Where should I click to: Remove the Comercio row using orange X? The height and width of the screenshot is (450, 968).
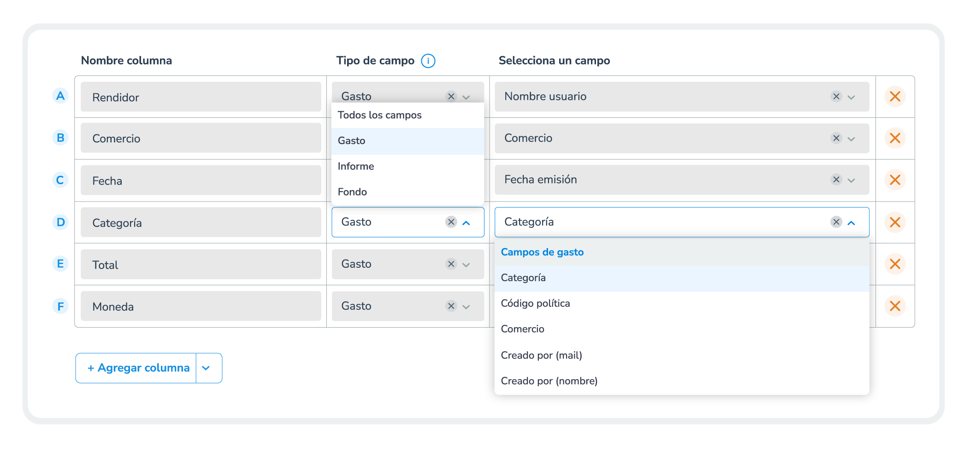(x=895, y=138)
